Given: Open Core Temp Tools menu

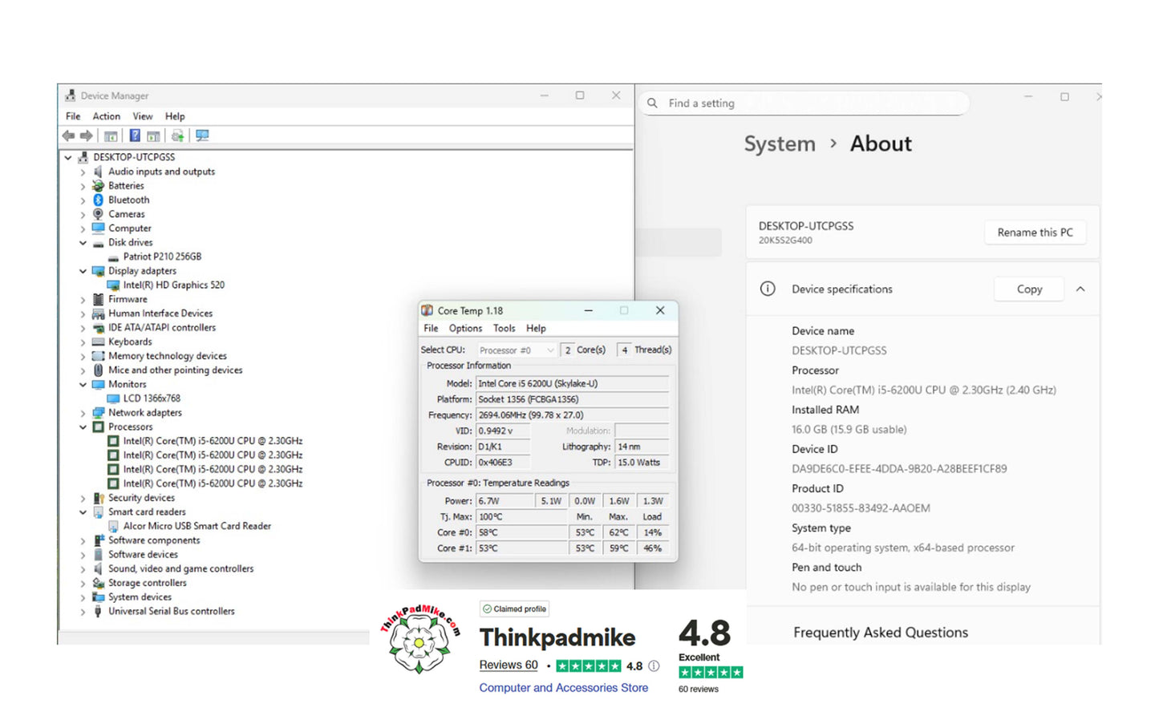Looking at the screenshot, I should click(x=504, y=328).
